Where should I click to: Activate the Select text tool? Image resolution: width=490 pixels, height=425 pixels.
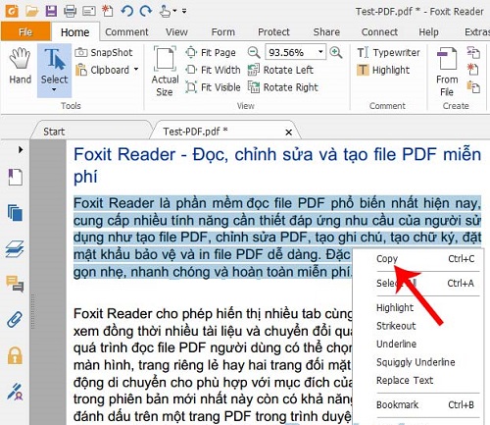click(54, 65)
